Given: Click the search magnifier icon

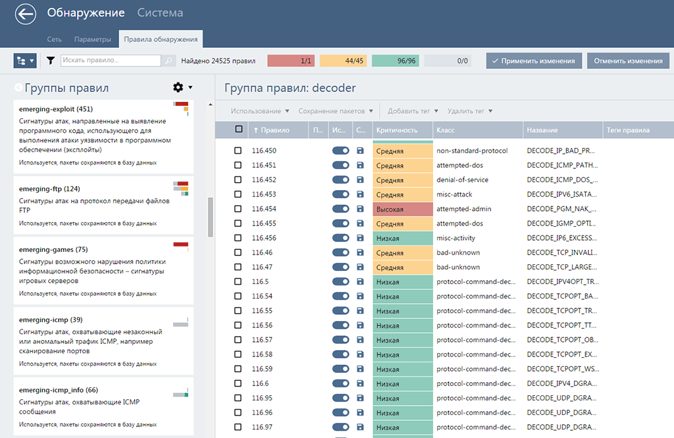Looking at the screenshot, I should coord(169,61).
